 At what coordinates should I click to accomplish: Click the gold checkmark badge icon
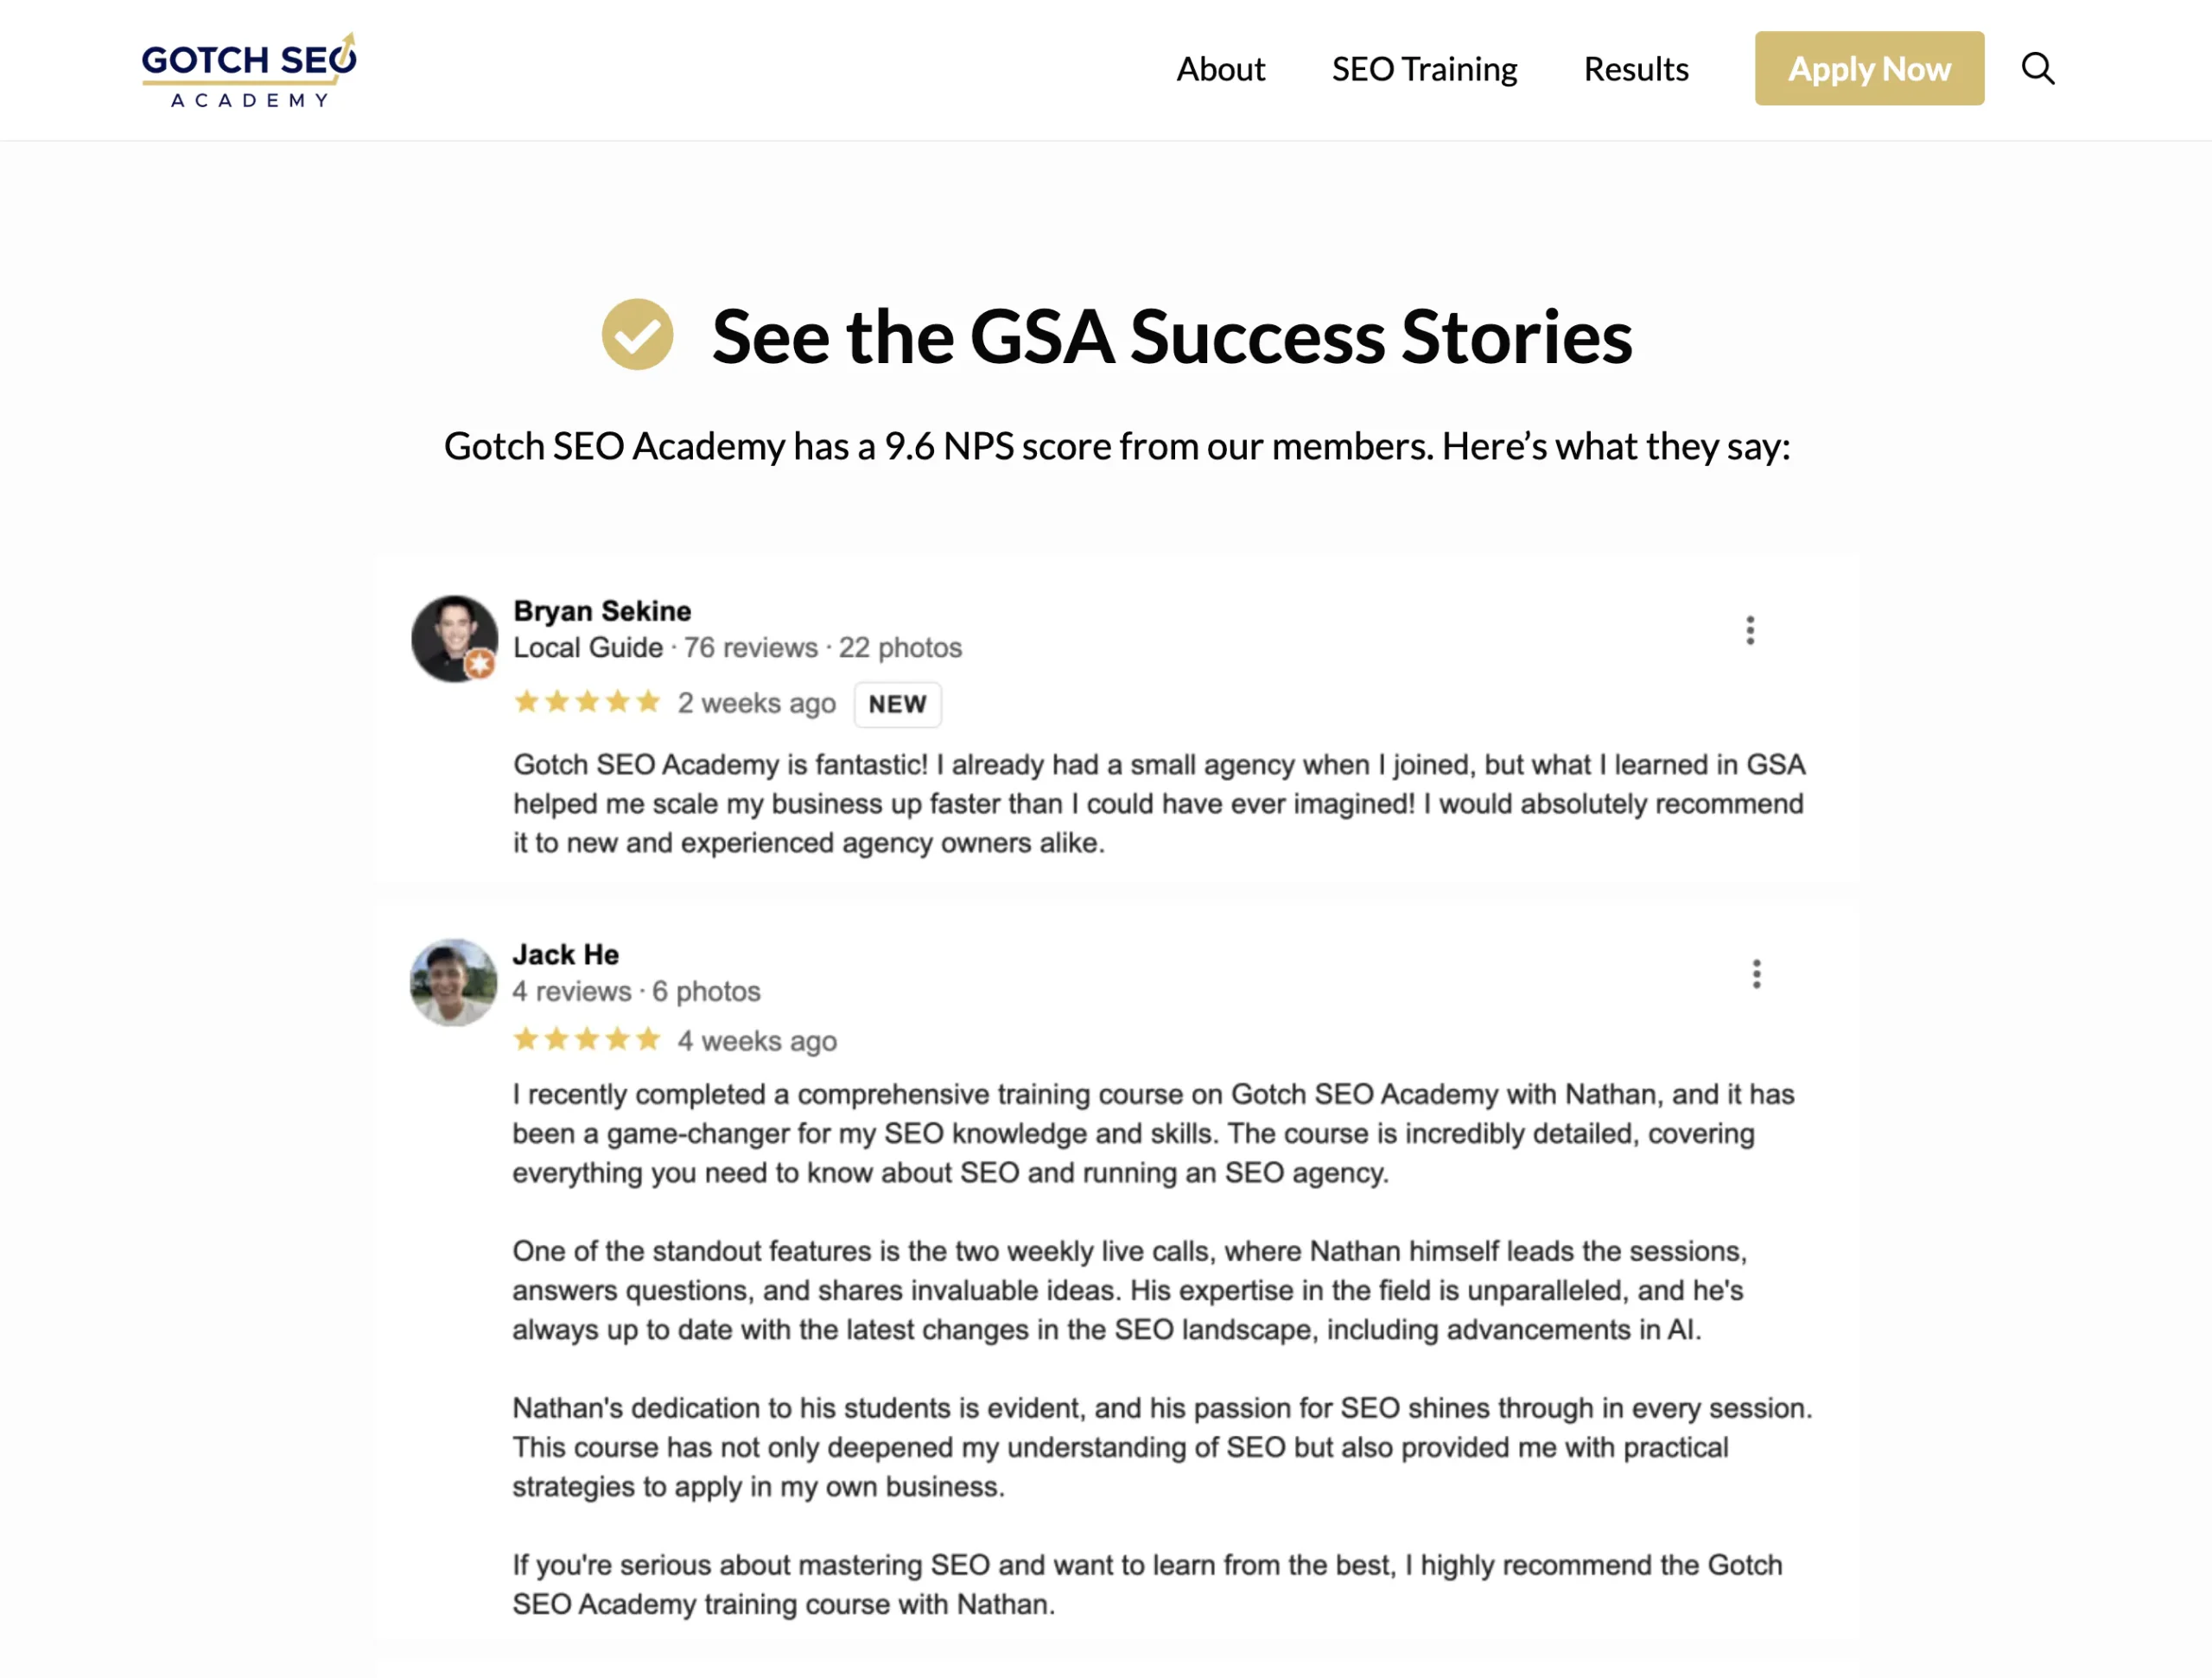(637, 335)
